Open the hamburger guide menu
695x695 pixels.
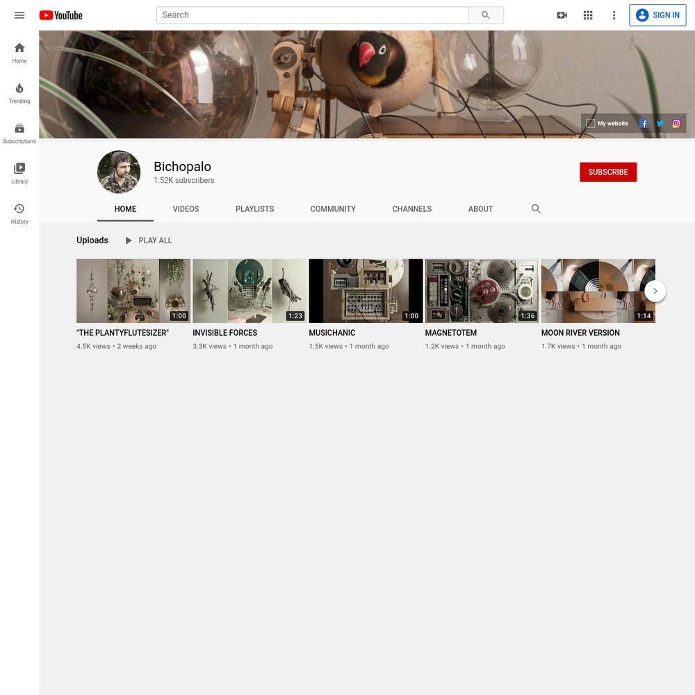pos(19,15)
